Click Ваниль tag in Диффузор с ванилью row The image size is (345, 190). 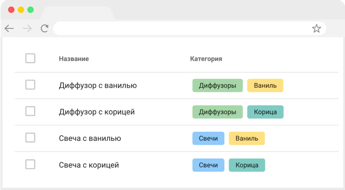pyautogui.click(x=265, y=85)
